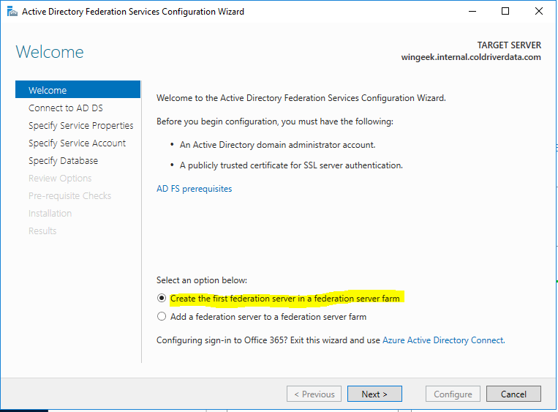The height and width of the screenshot is (412, 558).
Task: Maximize the configuration wizard window
Action: (505, 11)
